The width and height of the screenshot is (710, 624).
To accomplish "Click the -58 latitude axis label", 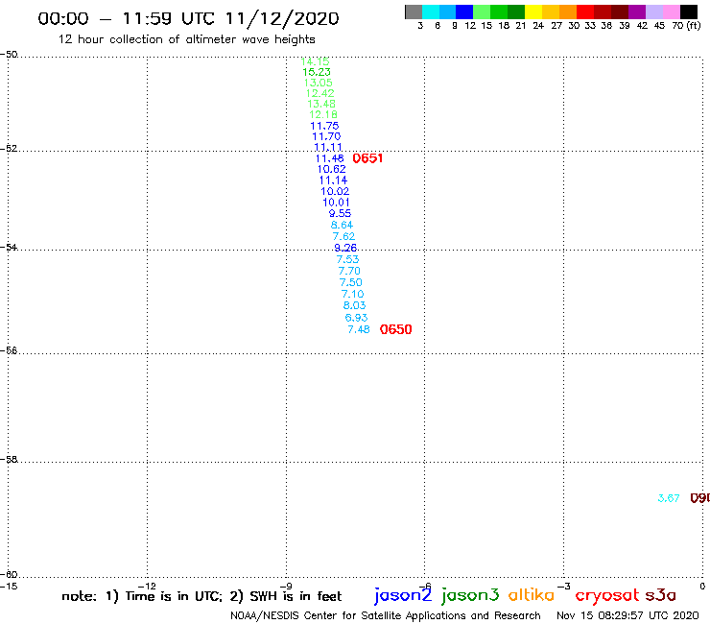I will (x=9, y=460).
